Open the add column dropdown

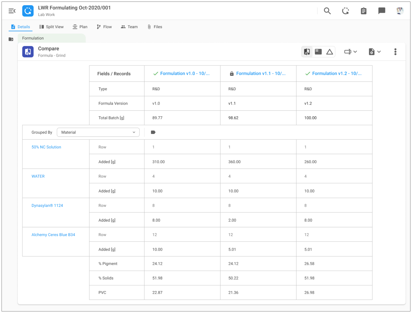click(350, 52)
